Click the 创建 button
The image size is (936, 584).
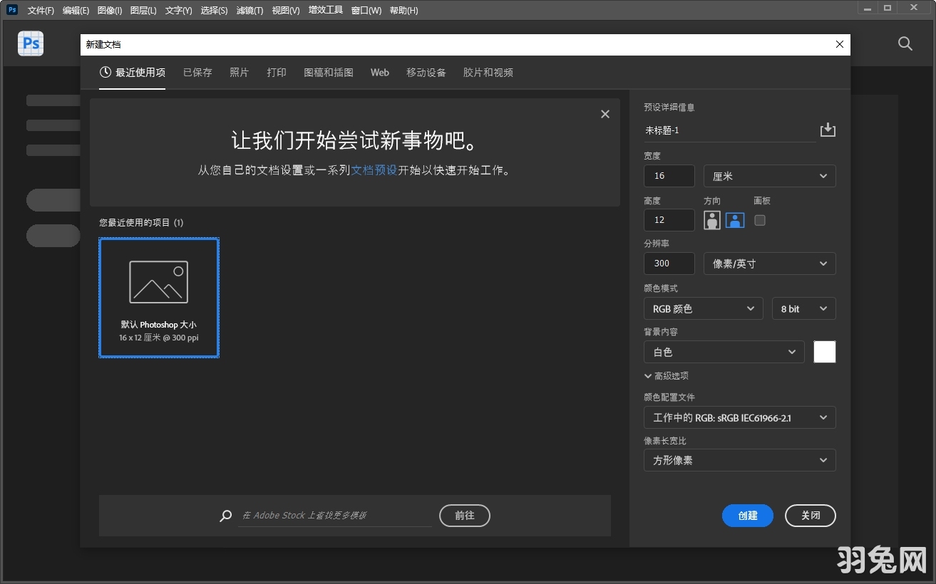click(x=747, y=516)
